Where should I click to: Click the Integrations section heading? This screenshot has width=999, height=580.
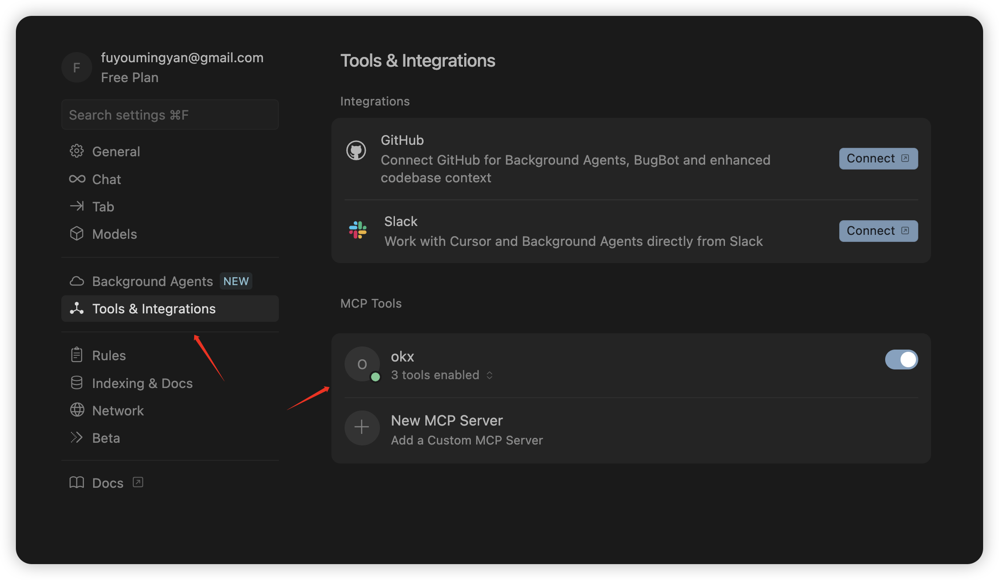pyautogui.click(x=375, y=101)
